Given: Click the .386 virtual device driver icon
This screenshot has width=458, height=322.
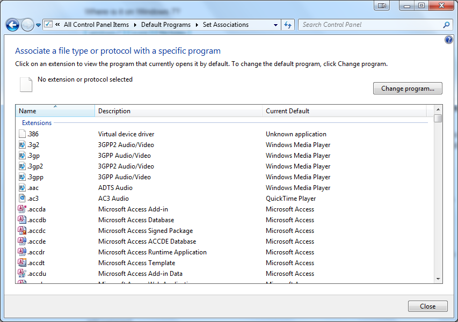Looking at the screenshot, I should pyautogui.click(x=22, y=134).
